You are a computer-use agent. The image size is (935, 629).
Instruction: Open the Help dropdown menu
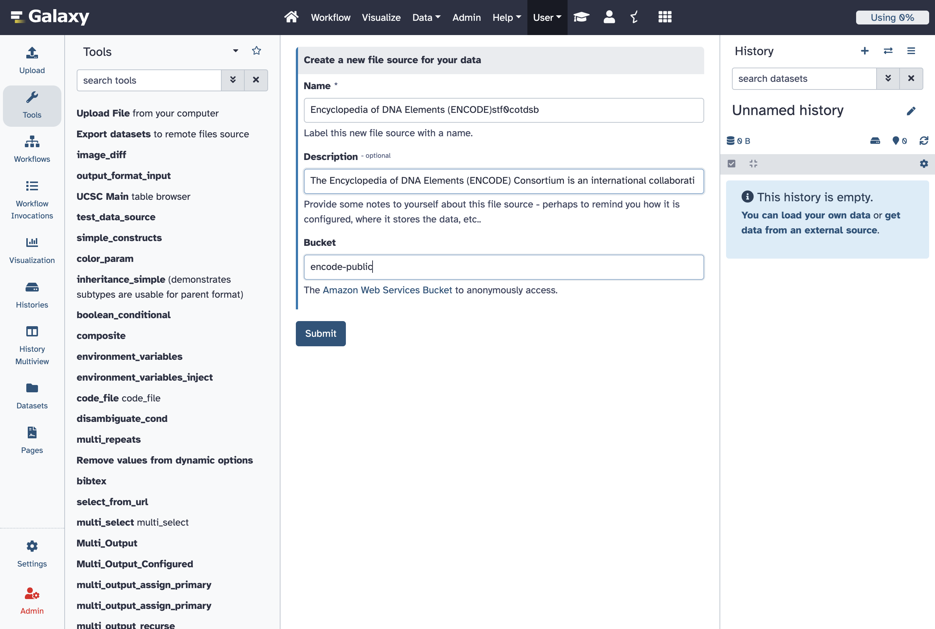[x=506, y=17]
